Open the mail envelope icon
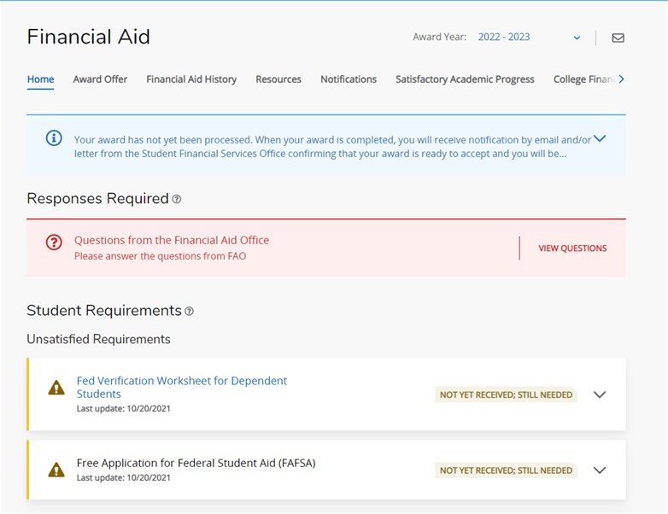Image resolution: width=668 pixels, height=514 pixels. [x=618, y=38]
